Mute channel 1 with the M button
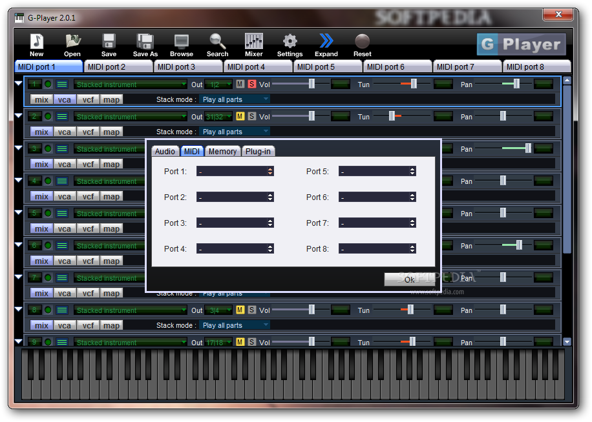The image size is (592, 422). point(240,84)
